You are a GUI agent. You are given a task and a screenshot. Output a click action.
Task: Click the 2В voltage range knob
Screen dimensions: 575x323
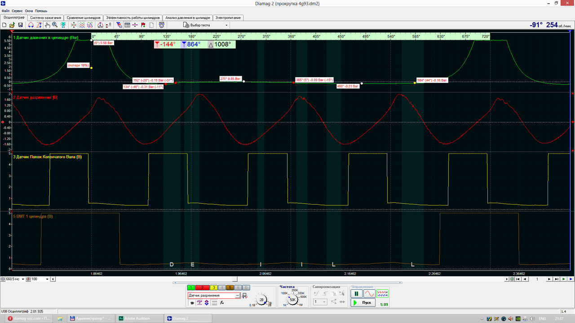[261, 300]
